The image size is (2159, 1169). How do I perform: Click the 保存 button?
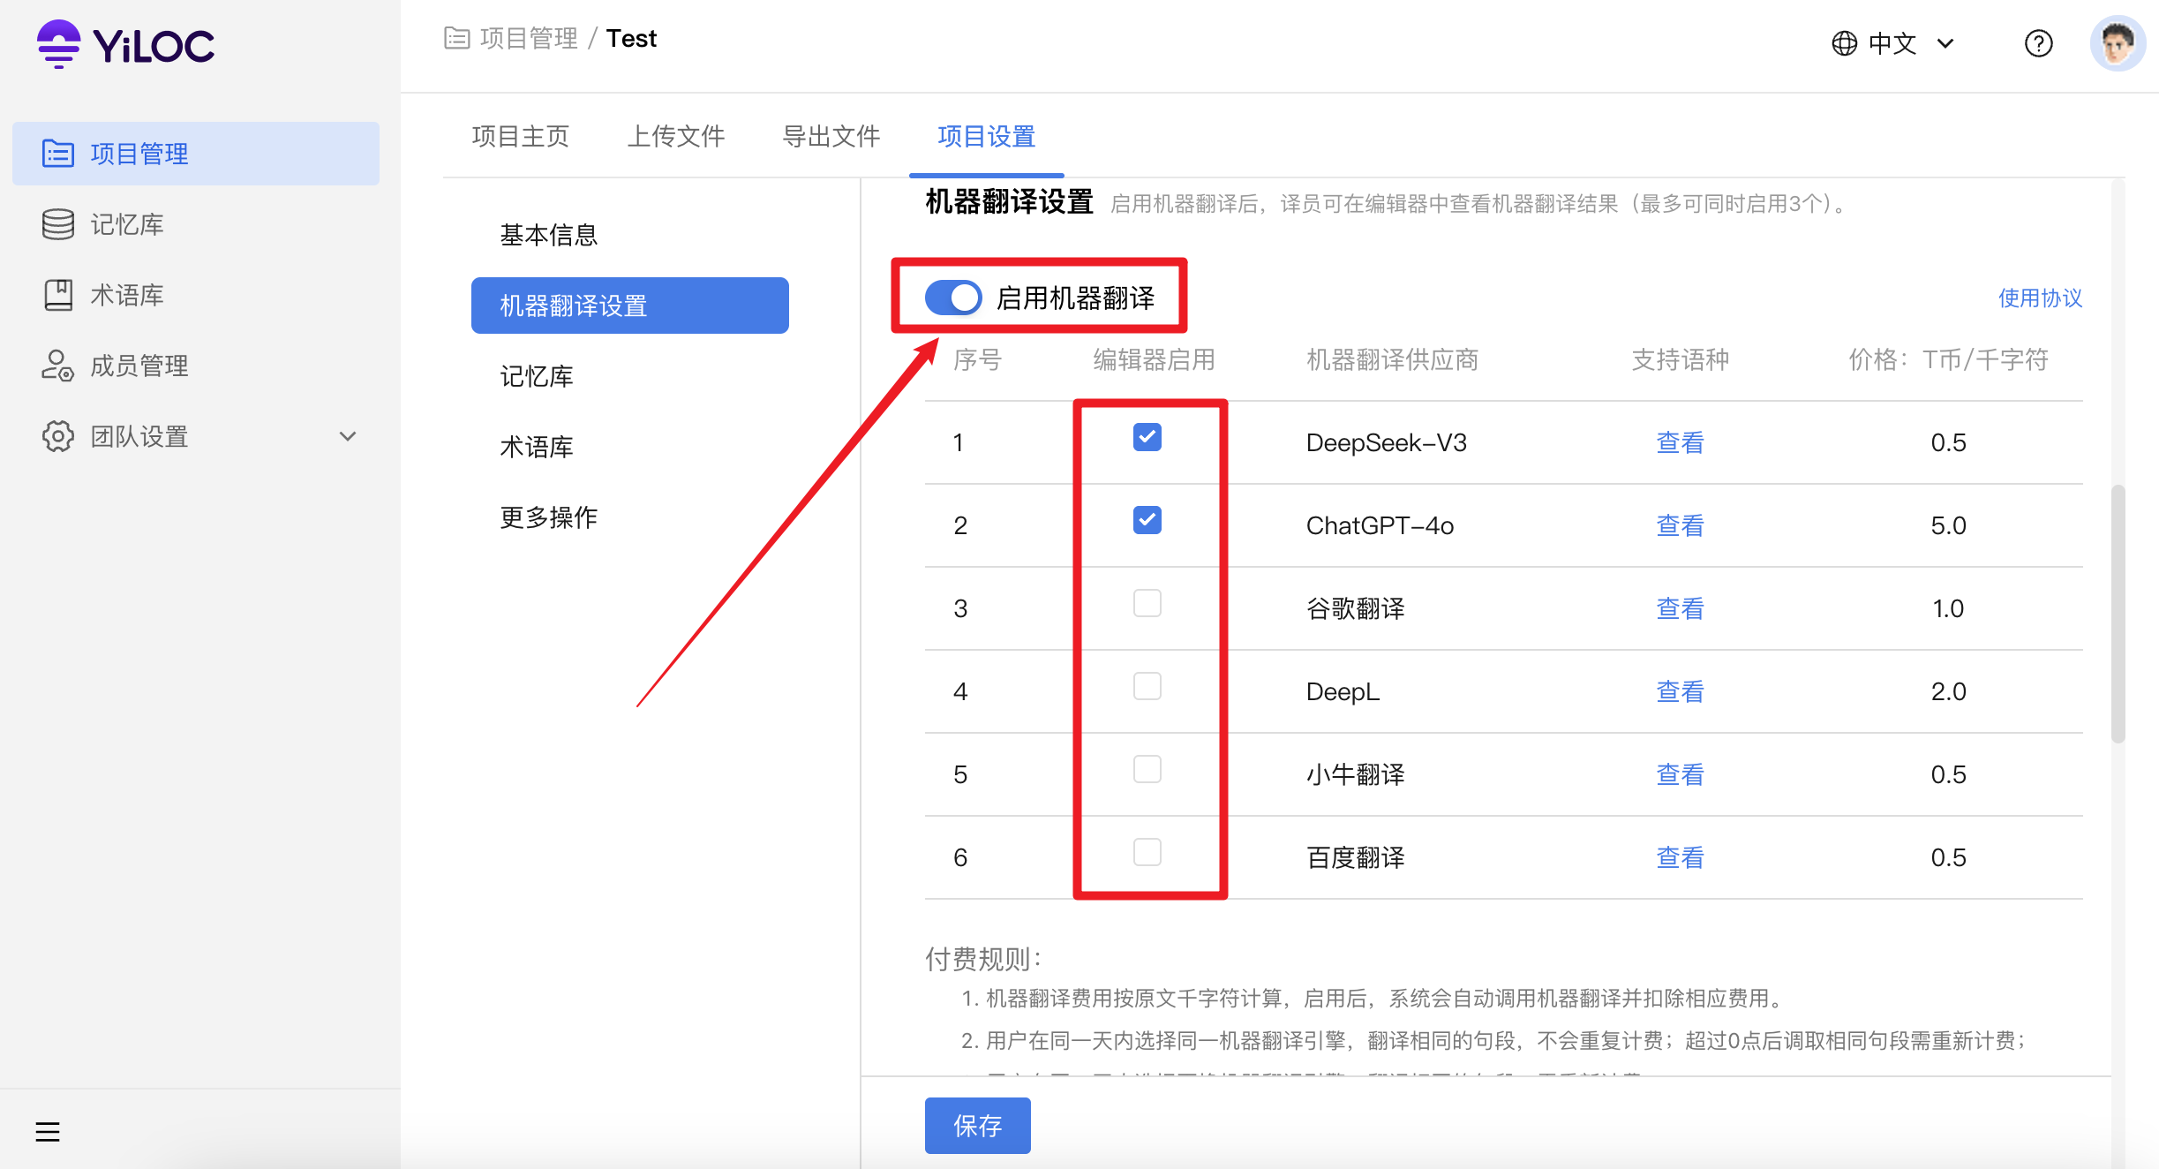[977, 1125]
